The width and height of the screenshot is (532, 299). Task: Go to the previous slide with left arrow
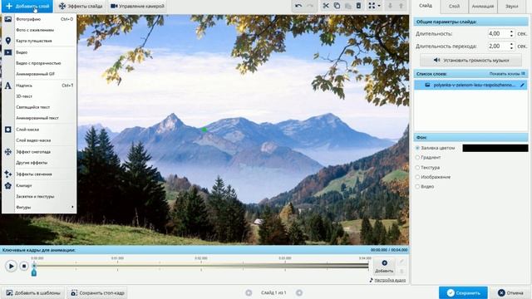pos(249,292)
